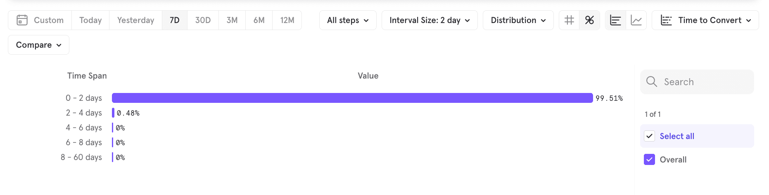This screenshot has height=195, width=769.
Task: Switch to the 12M date range
Action: click(x=287, y=20)
